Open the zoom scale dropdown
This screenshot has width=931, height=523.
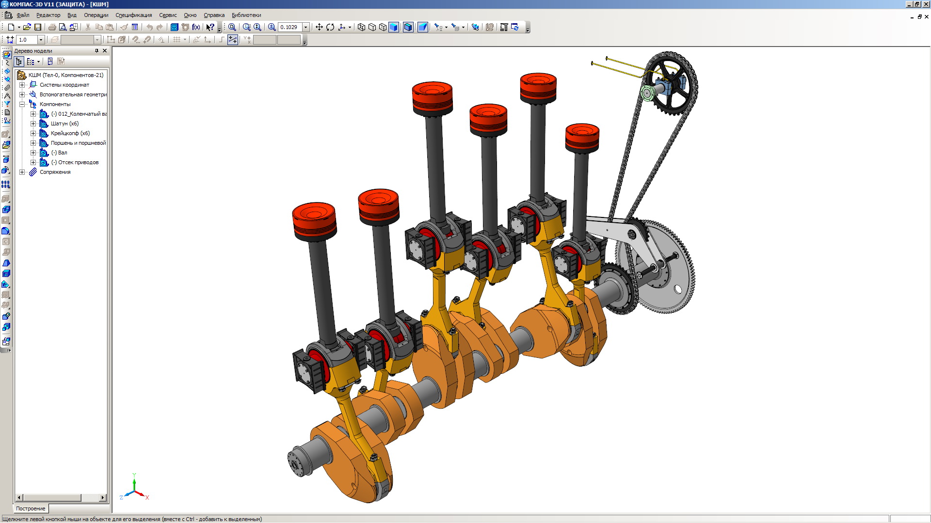[x=306, y=27]
